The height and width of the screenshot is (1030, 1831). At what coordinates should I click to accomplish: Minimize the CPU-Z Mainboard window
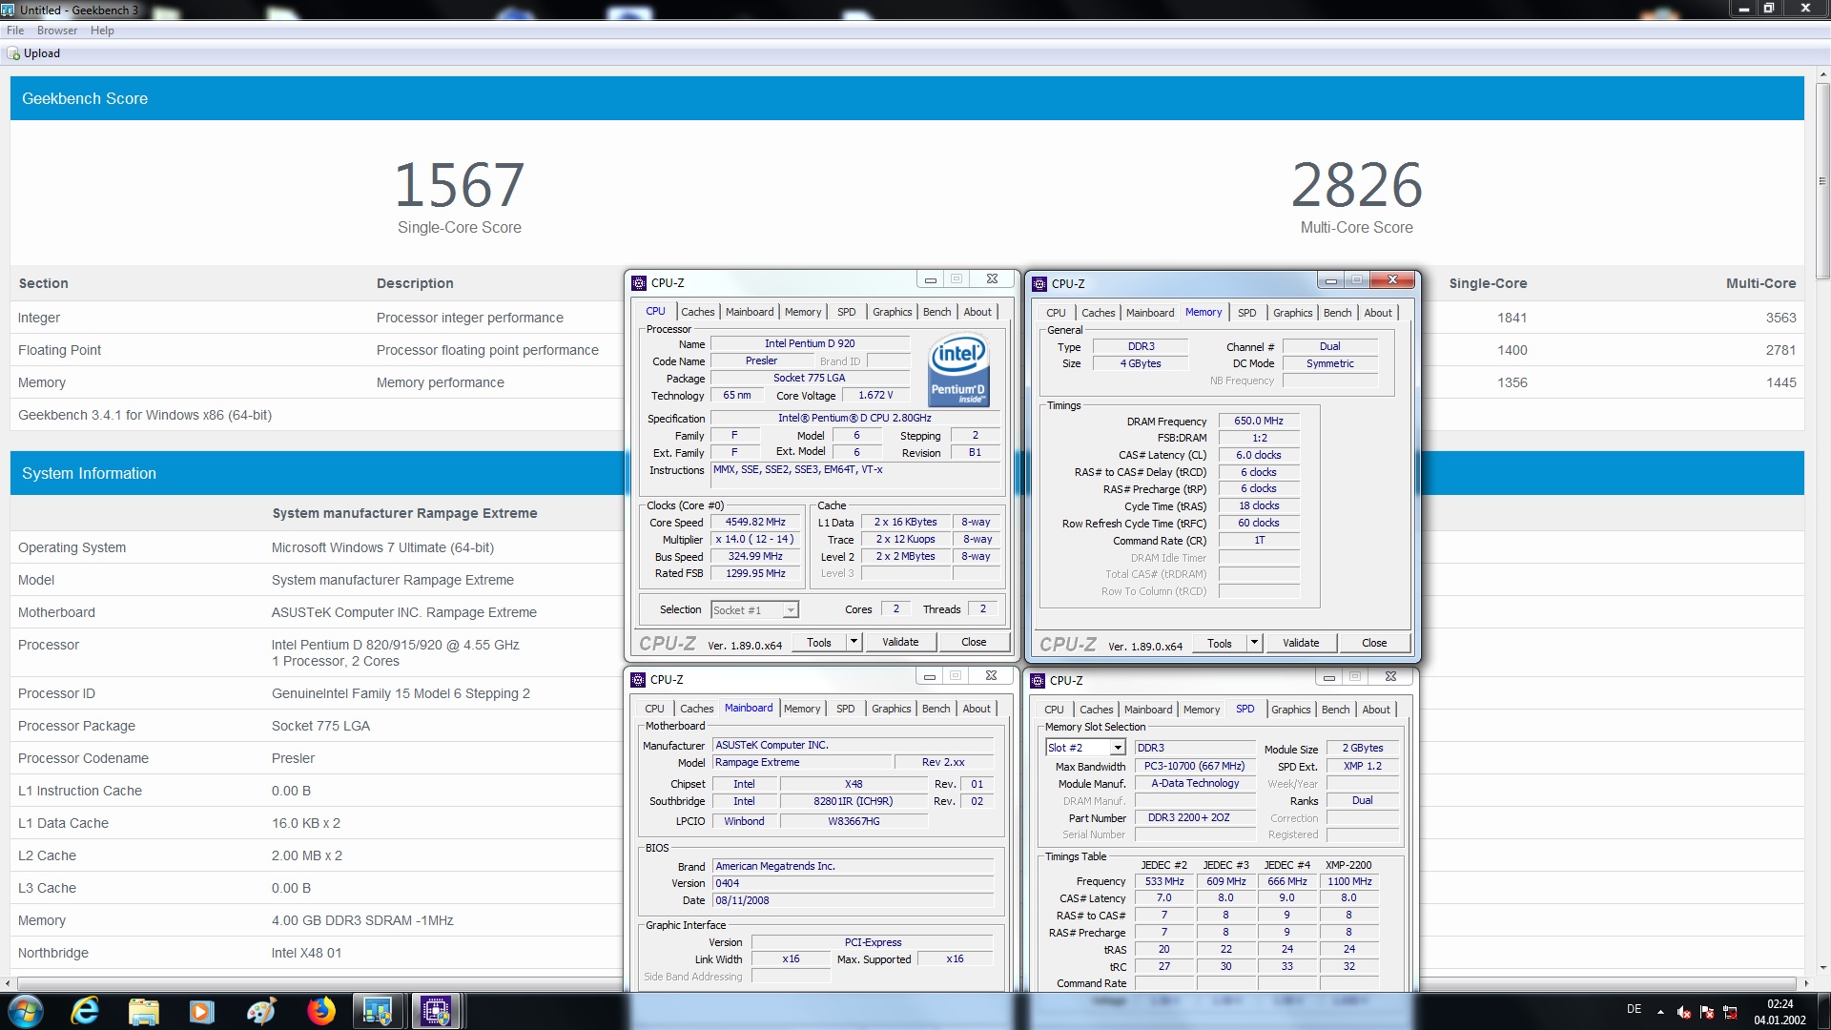point(929,676)
